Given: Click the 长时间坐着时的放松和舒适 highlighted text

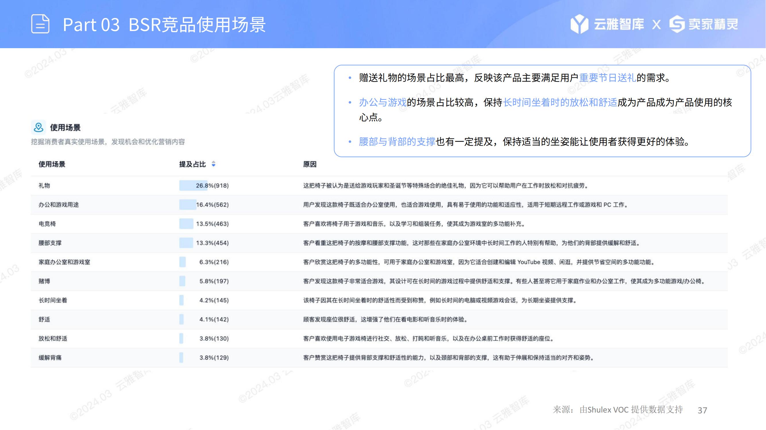Looking at the screenshot, I should click(560, 102).
